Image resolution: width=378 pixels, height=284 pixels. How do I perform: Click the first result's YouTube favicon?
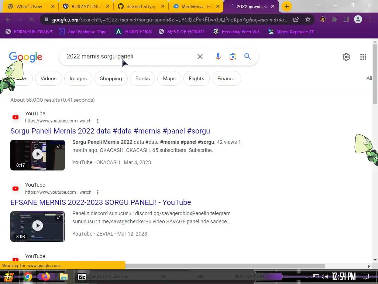16,117
